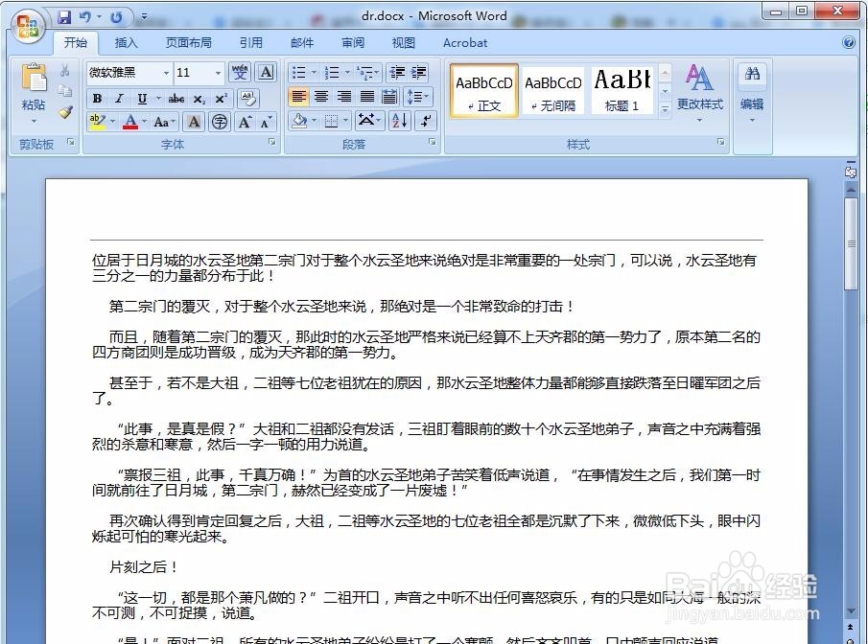868x644 pixels.
Task: Switch to the 插入 Insert tab
Action: 127,42
